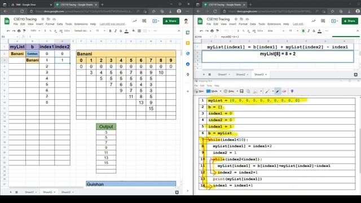
Task: Toggle bold in right Sheets toolbar
Action: tap(303, 30)
